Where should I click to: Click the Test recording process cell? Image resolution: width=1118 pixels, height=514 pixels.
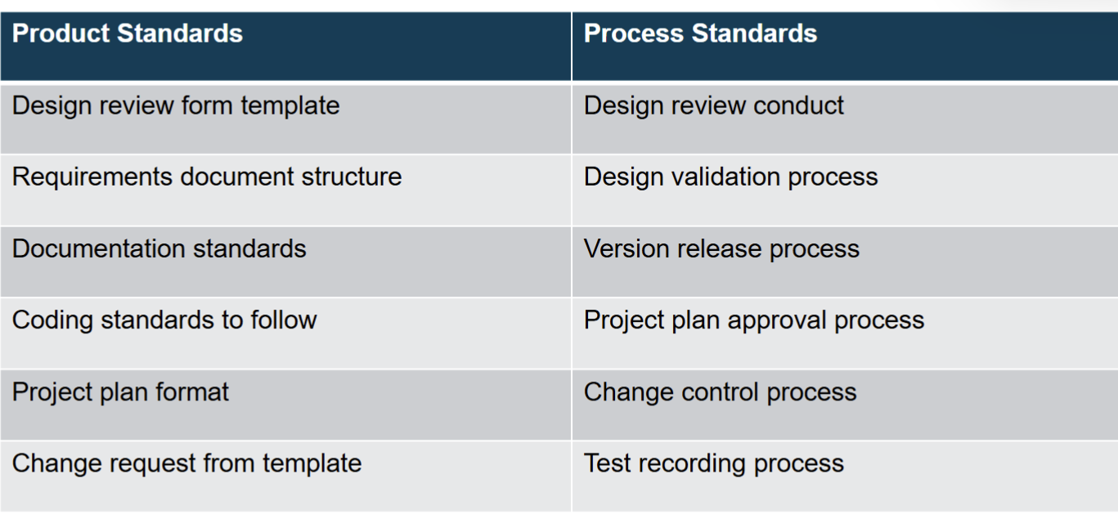[x=845, y=476]
